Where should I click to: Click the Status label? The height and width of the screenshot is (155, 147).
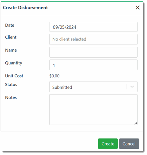click(11, 85)
